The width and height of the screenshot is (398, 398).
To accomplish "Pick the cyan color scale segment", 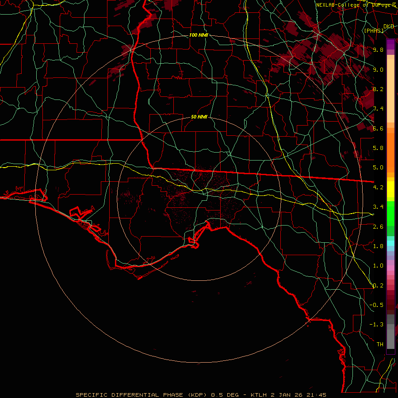I will pos(390,243).
